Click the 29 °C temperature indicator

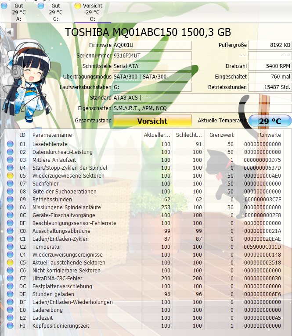pyautogui.click(x=270, y=121)
